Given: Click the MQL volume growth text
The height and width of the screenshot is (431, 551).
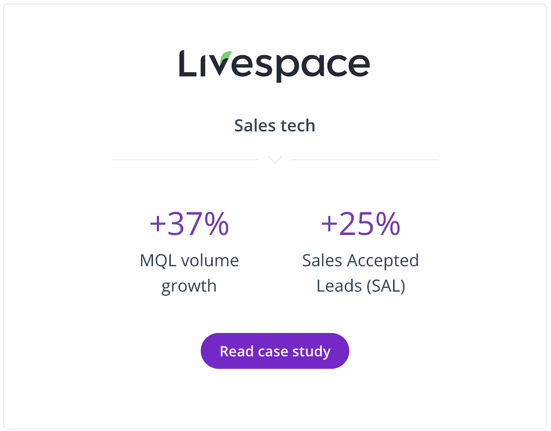Looking at the screenshot, I should click(189, 273).
